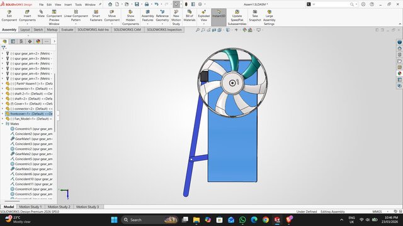
Task: Collapse the Mates folder
Action: [x=3, y=124]
